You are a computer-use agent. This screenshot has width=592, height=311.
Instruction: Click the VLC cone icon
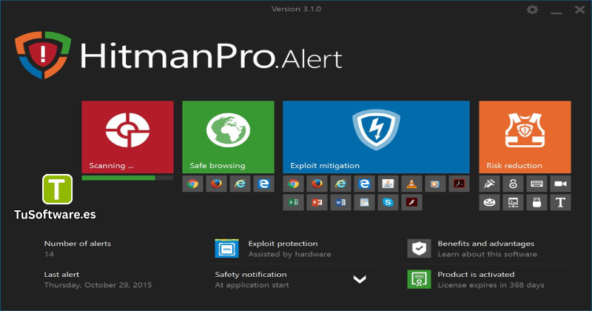(x=411, y=184)
